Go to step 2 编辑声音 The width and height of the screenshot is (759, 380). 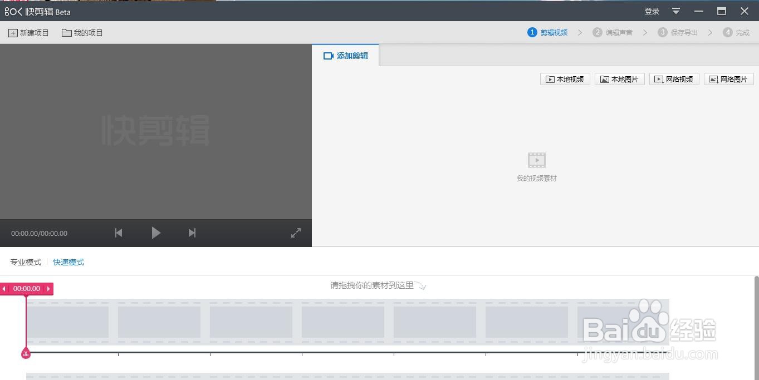[613, 32]
